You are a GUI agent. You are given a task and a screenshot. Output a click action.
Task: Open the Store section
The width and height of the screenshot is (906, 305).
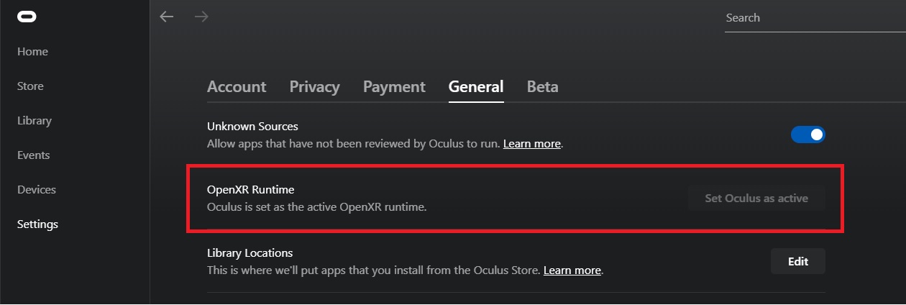pos(30,86)
